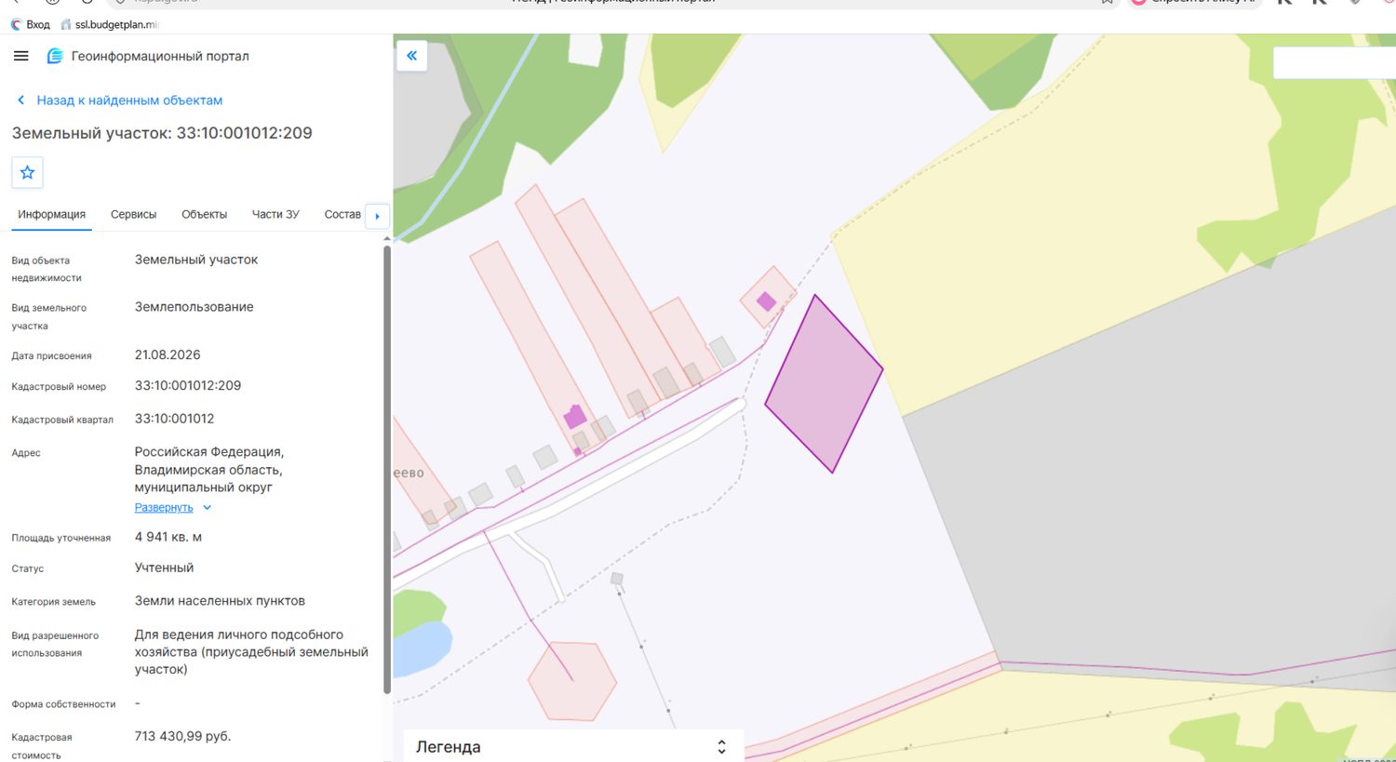Viewport: 1396px width, 762px height.
Task: Open the Объекты tab
Action: [204, 214]
